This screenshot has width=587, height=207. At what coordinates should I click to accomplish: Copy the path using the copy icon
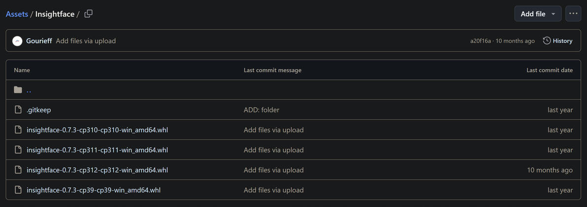pos(89,14)
